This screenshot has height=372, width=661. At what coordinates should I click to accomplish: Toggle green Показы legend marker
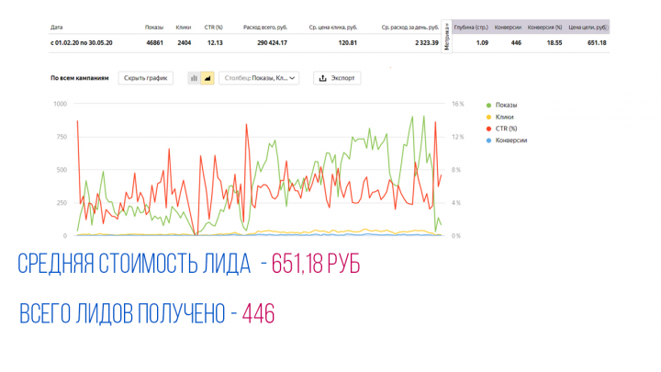pyautogui.click(x=489, y=106)
